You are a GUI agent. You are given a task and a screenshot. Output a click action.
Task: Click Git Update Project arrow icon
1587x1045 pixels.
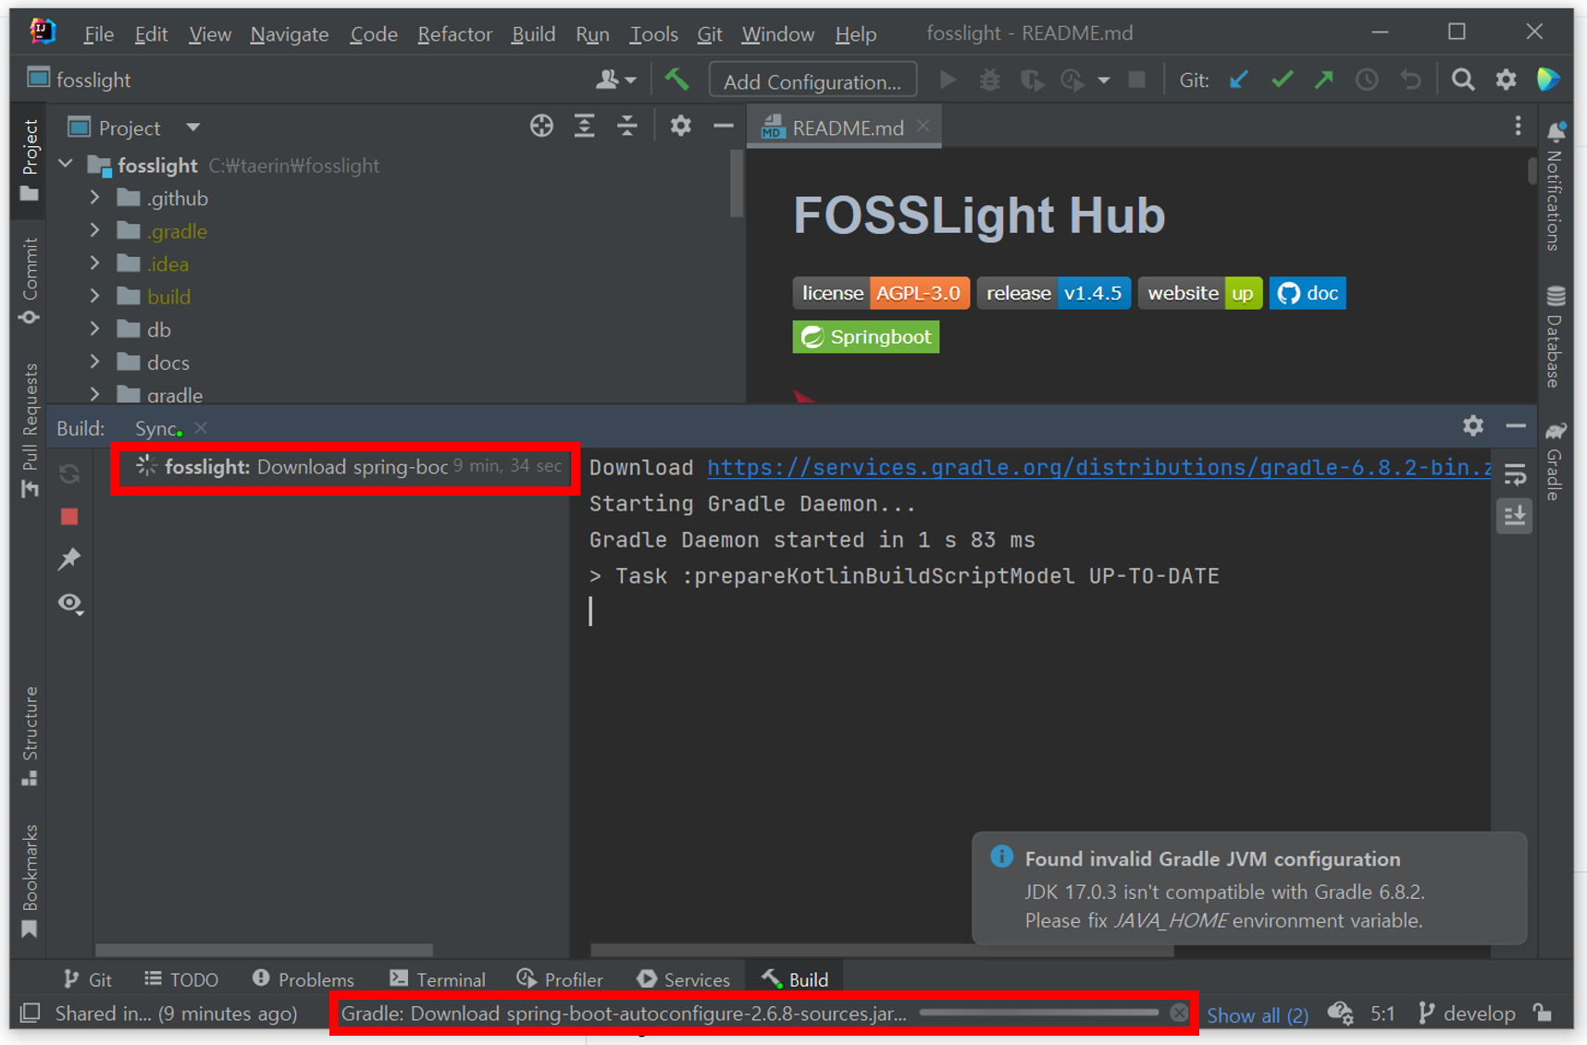point(1239,80)
